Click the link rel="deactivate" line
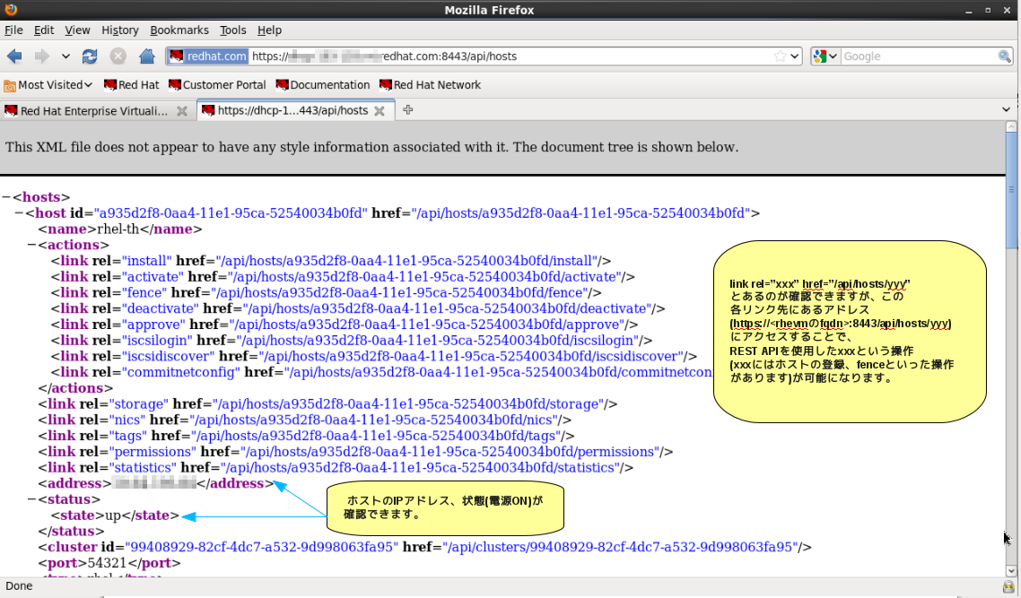Image resolution: width=1021 pixels, height=598 pixels. [358, 308]
